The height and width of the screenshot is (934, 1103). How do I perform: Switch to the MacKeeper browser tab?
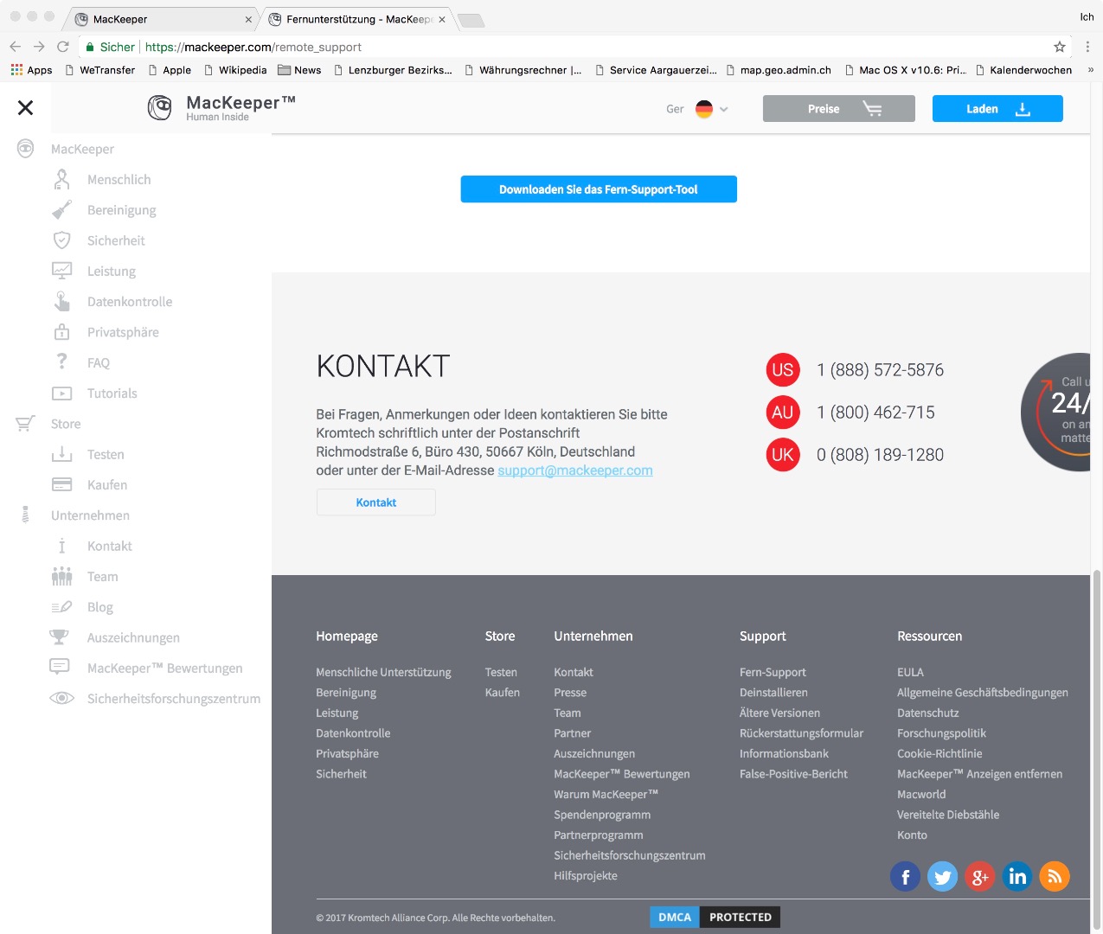click(160, 19)
